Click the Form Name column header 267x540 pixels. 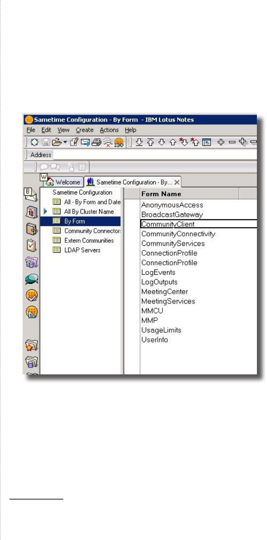189,194
